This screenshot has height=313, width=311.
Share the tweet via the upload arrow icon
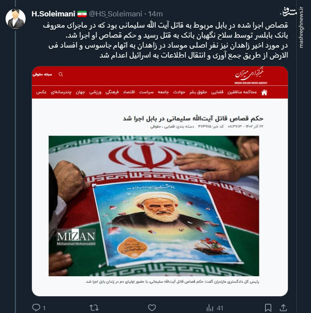[x=283, y=308]
